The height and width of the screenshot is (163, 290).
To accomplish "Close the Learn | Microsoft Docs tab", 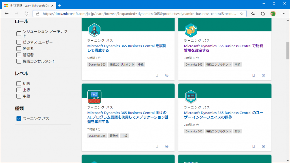I will 52,6.
